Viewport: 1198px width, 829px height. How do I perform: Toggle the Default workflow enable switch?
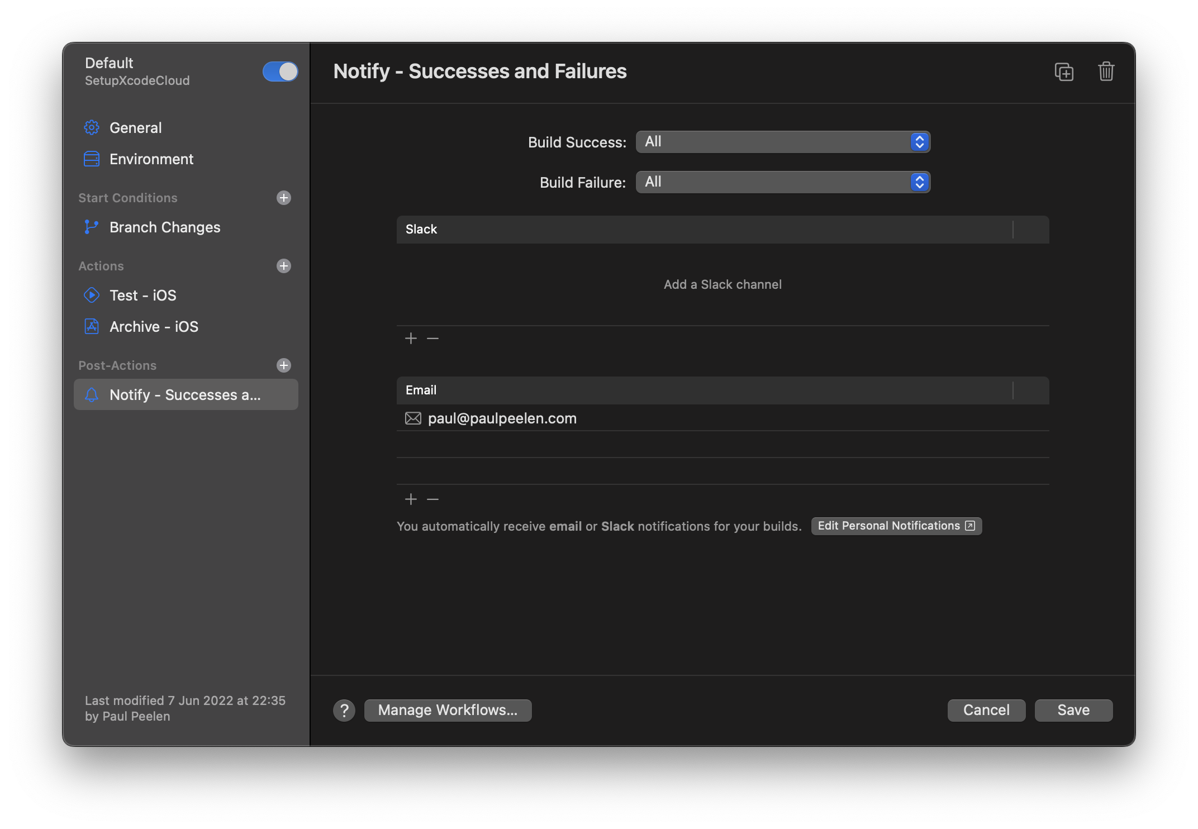pyautogui.click(x=279, y=70)
